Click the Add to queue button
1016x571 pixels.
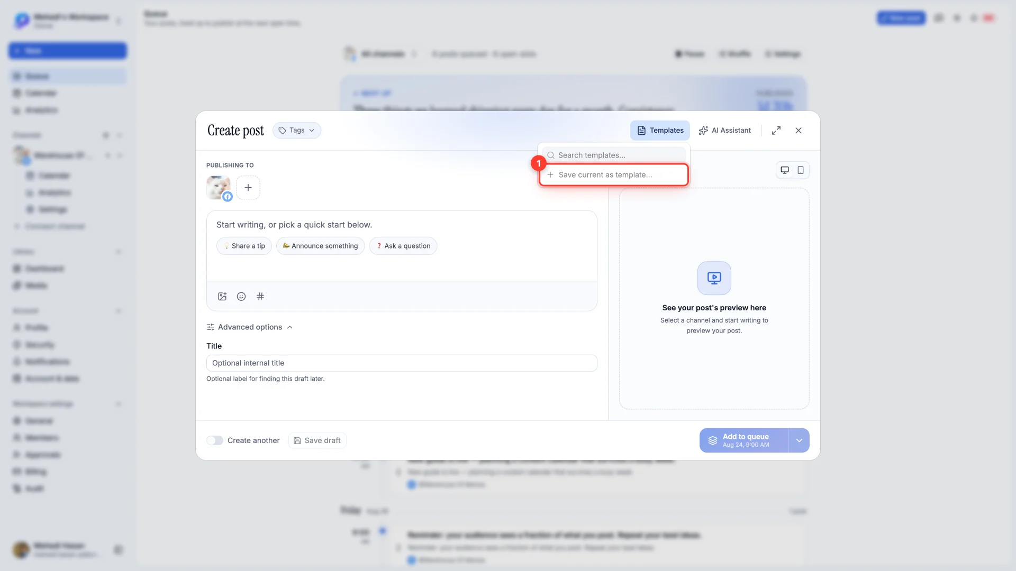744,440
